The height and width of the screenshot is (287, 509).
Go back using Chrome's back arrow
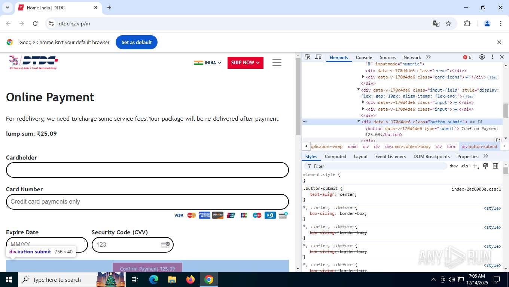tap(8, 24)
